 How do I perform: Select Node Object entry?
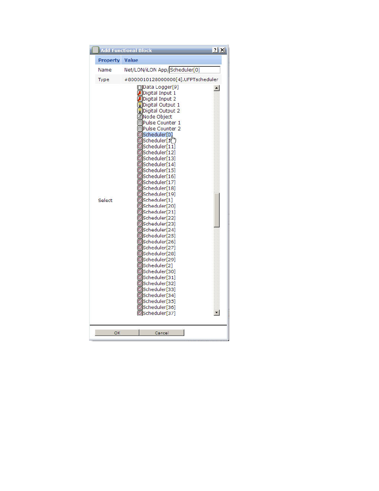(157, 117)
